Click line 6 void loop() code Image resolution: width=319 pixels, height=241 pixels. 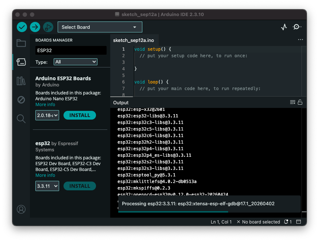pyautogui.click(x=151, y=82)
